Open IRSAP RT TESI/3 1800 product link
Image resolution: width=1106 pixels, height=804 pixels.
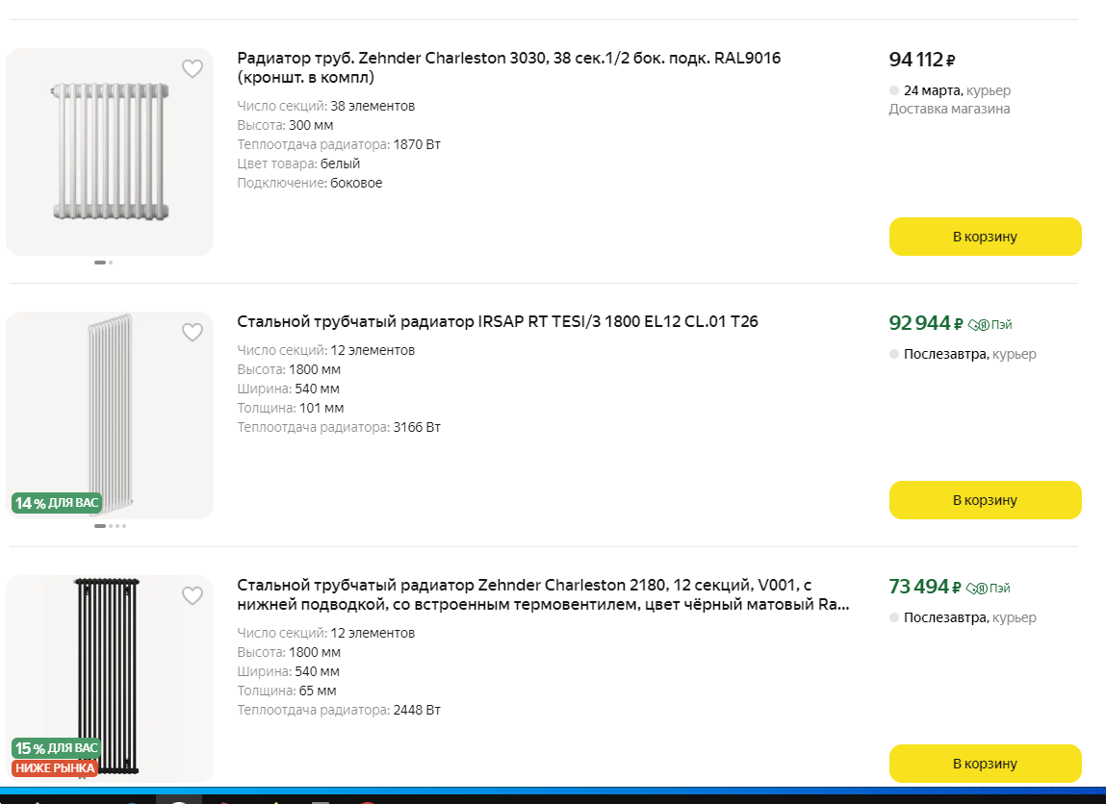pos(497,322)
